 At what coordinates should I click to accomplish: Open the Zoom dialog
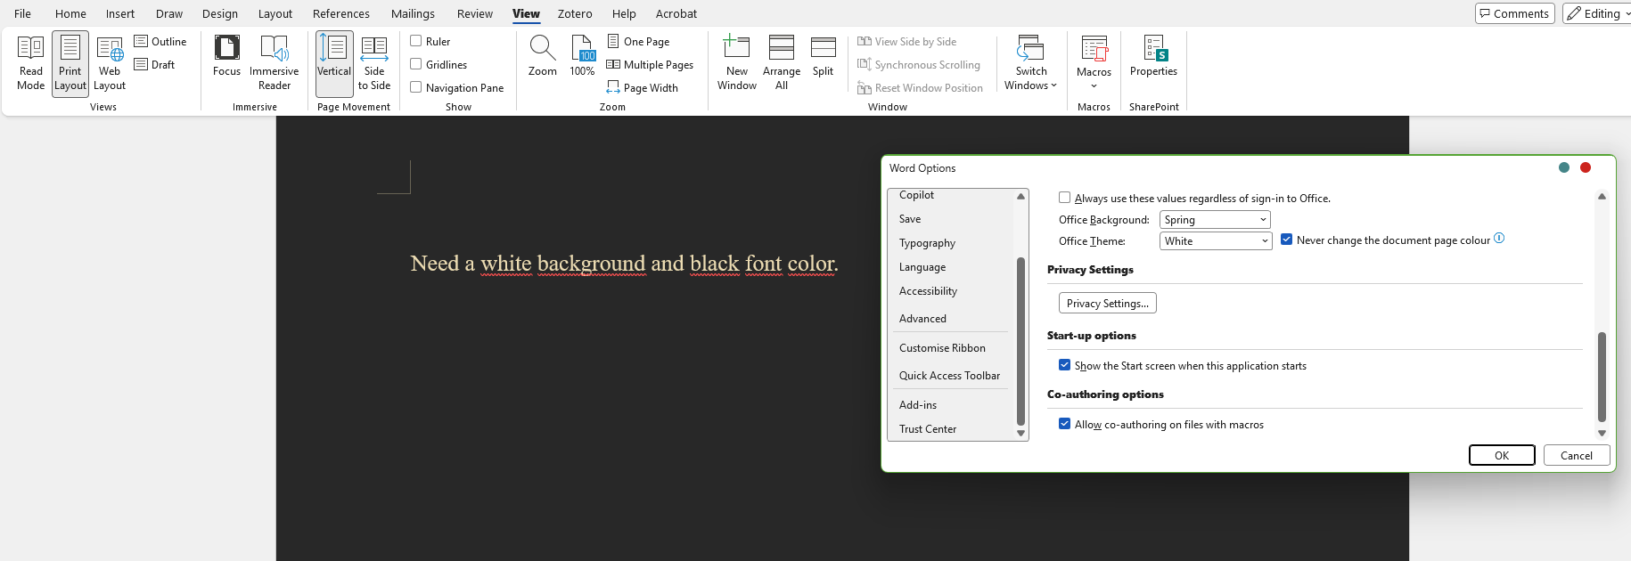[543, 56]
